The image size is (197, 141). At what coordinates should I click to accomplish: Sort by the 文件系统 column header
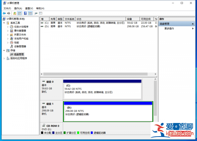70,19
